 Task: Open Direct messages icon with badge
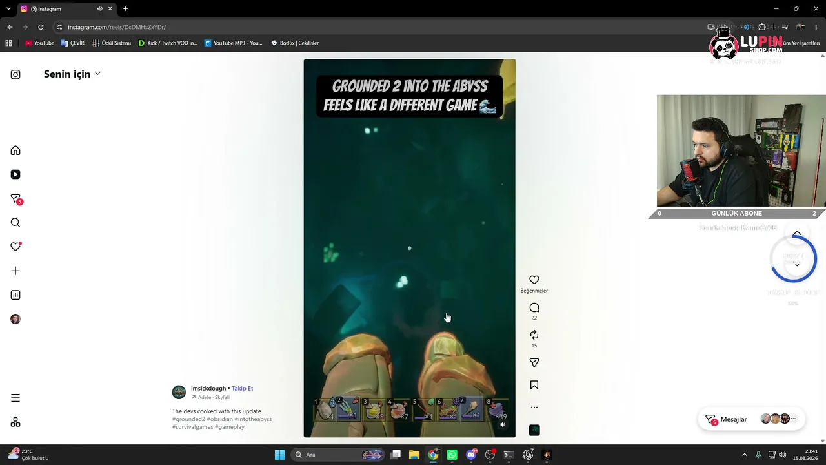pos(16,199)
